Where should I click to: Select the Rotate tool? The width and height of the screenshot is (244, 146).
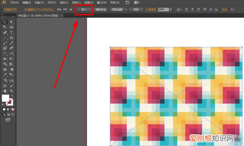5,54
